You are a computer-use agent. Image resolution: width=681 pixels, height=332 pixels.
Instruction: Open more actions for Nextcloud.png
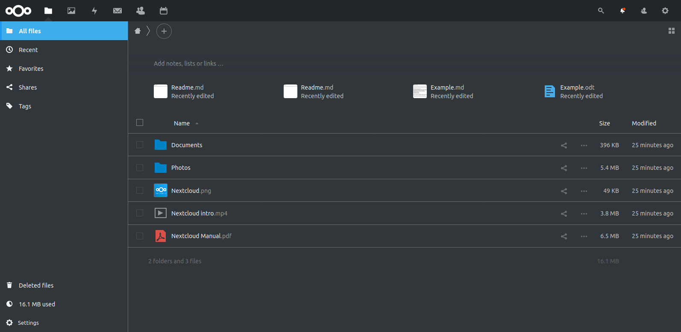click(584, 191)
